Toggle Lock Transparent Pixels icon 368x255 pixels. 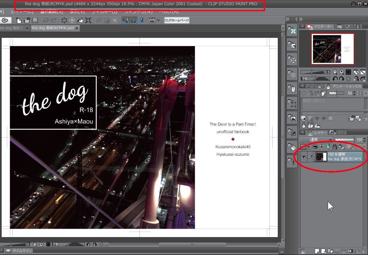point(341,147)
